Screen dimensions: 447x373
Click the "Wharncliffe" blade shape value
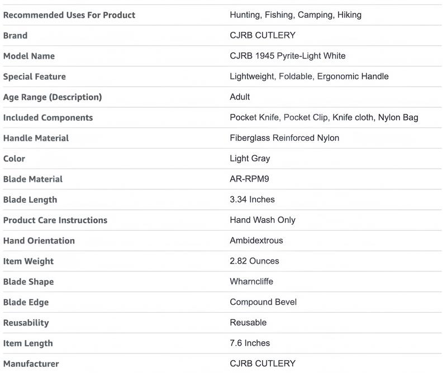point(251,281)
